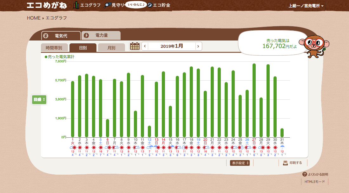
Task: Switch to HTML5モード
Action: [315, 182]
